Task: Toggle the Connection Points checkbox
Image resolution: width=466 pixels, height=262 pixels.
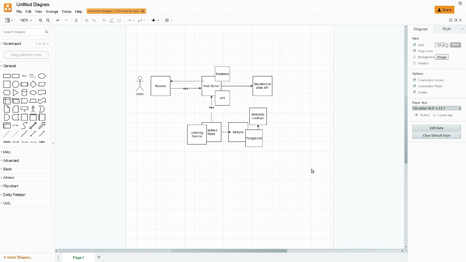Action: [x=414, y=86]
